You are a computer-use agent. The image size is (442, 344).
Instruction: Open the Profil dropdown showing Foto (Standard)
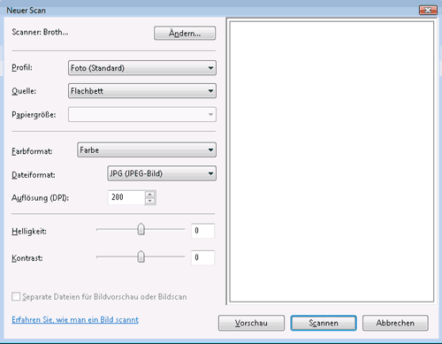[142, 68]
